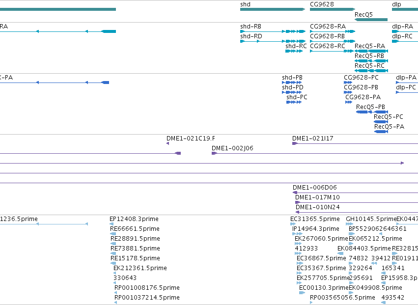
Task: Select the EP12408.3prime EST label
Action: point(134,219)
